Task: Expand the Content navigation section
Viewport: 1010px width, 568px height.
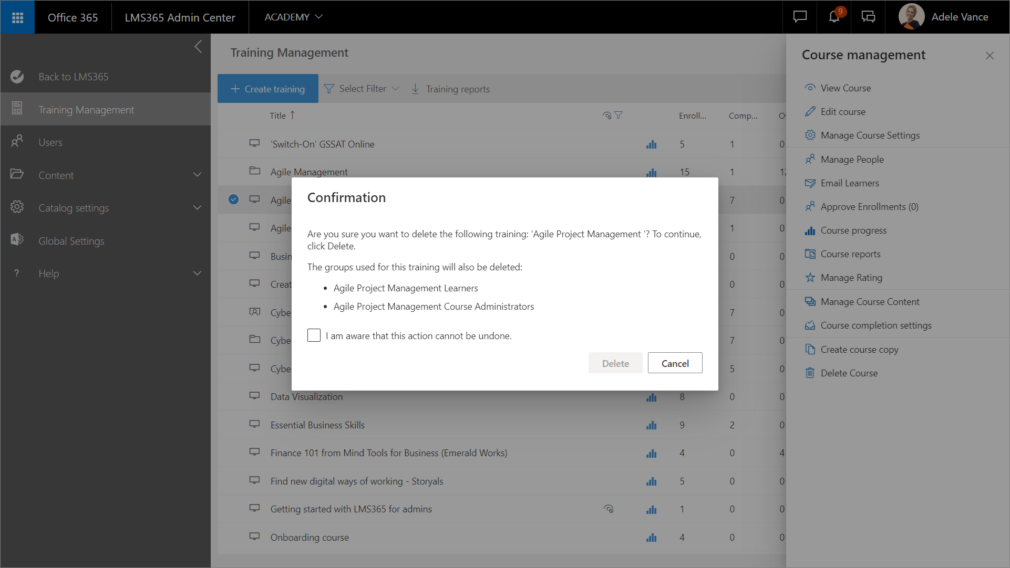Action: pos(197,175)
